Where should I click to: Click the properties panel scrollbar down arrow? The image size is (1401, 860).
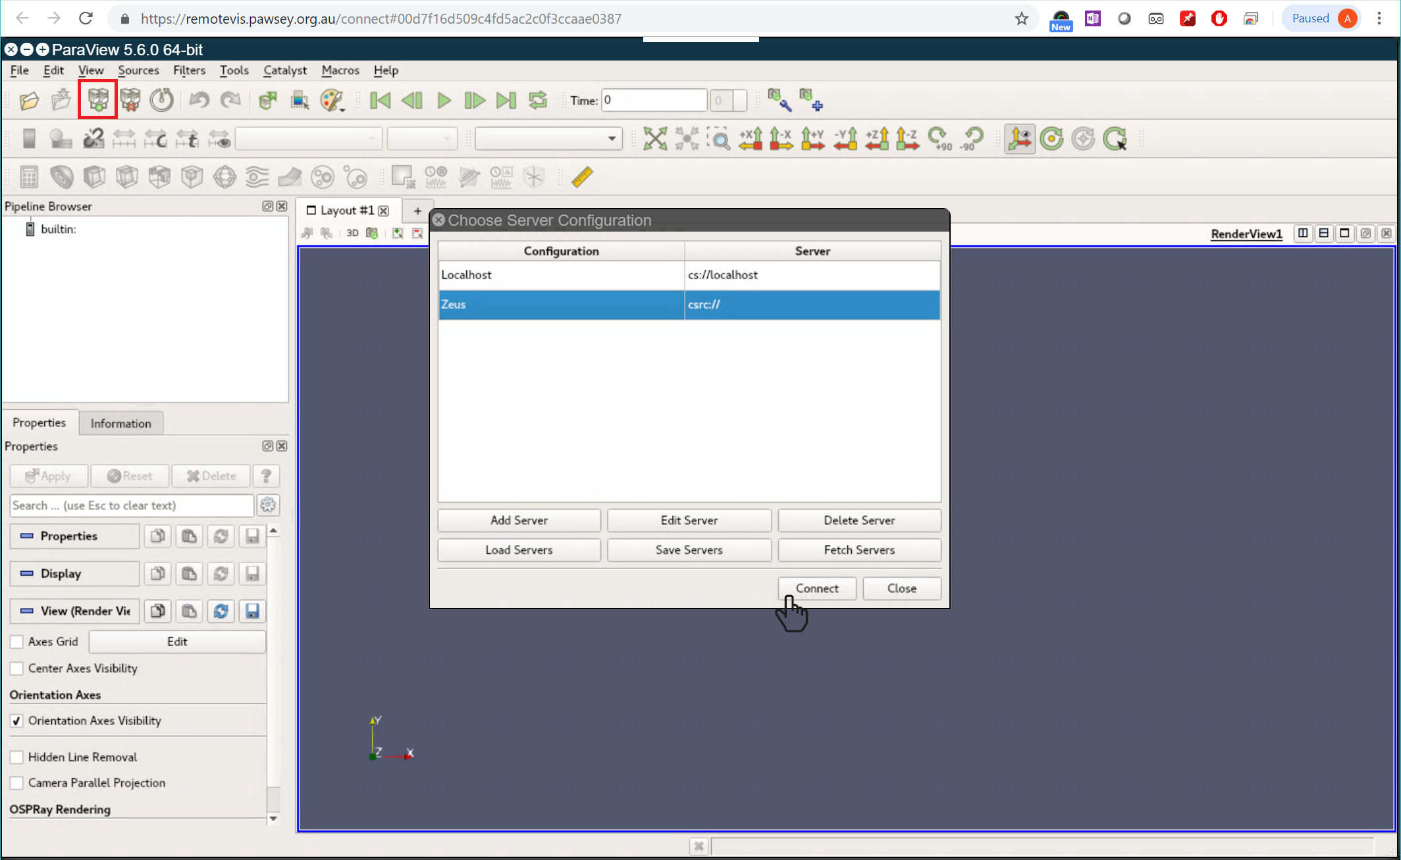point(273,819)
